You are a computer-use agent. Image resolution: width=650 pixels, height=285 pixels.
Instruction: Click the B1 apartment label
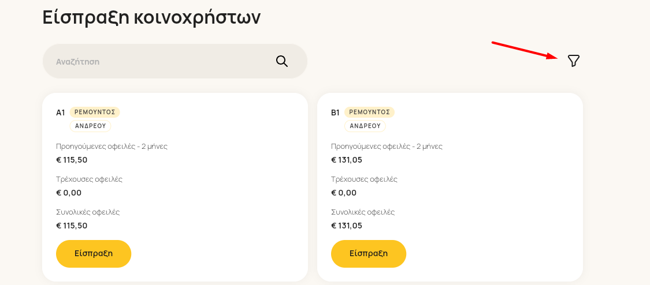click(335, 112)
